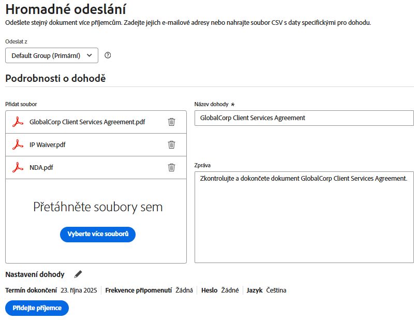414x320 pixels.
Task: Click the Jazyk Čeština language setting
Action: [x=276, y=290]
